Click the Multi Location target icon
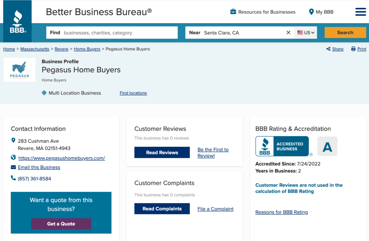Screen dimensions: 369x241 [44, 93]
